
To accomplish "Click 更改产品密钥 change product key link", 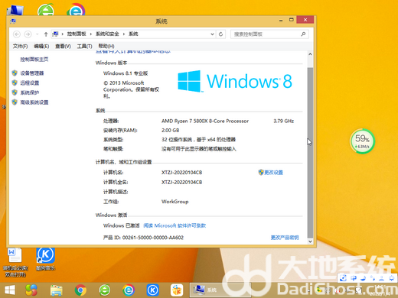I will (285, 238).
